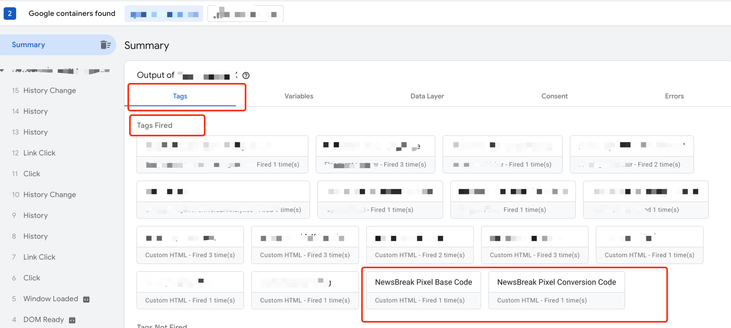
Task: Open the Data Layer tab
Action: pyautogui.click(x=427, y=96)
